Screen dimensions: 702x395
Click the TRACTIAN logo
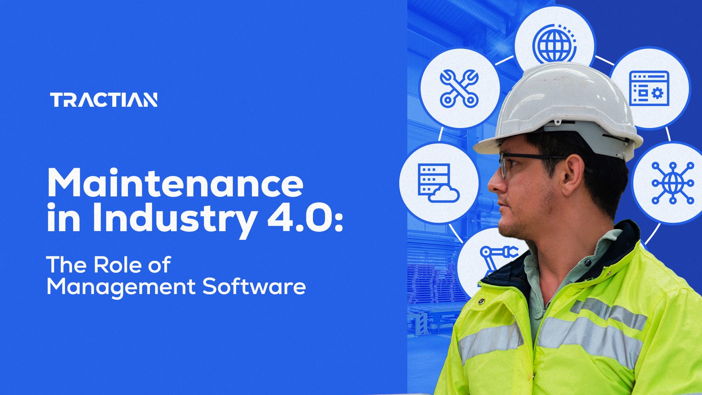[104, 99]
